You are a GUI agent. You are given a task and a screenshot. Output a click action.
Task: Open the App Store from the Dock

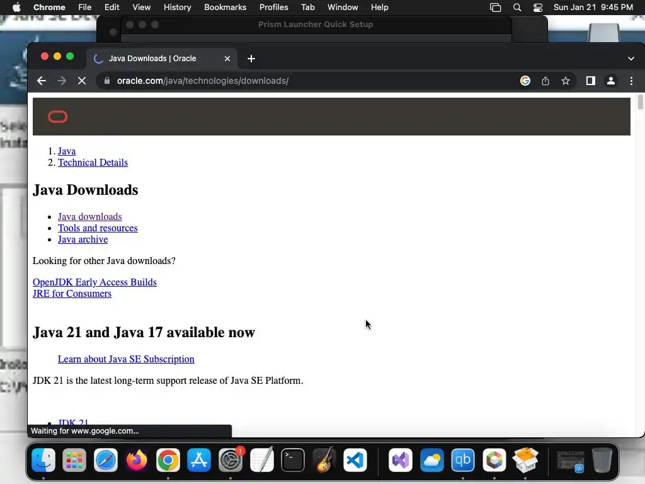click(199, 459)
